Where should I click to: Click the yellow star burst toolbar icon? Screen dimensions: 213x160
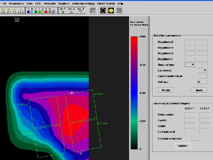click(111, 10)
